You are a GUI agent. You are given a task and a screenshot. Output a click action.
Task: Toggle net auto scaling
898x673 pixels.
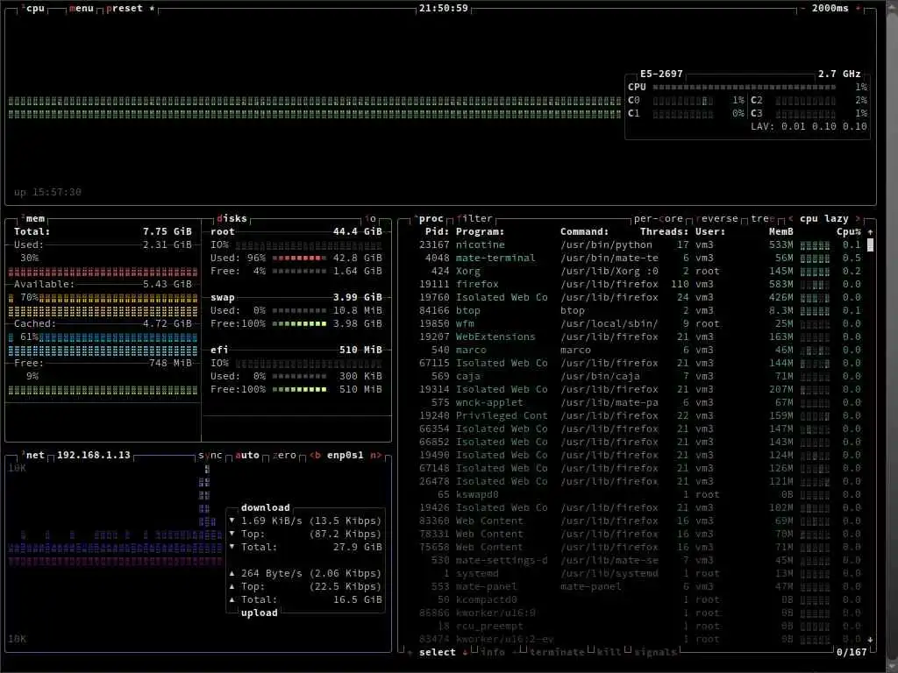[247, 455]
